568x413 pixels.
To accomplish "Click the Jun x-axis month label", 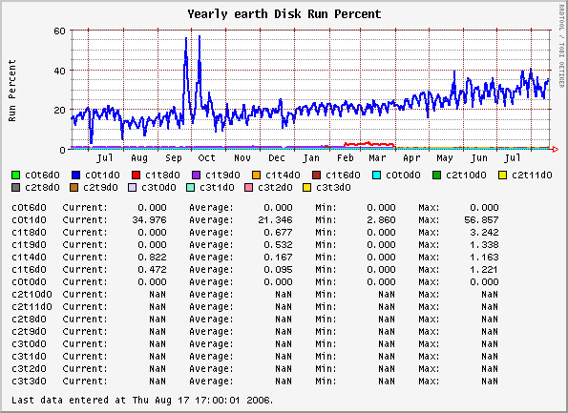I will click(x=479, y=158).
